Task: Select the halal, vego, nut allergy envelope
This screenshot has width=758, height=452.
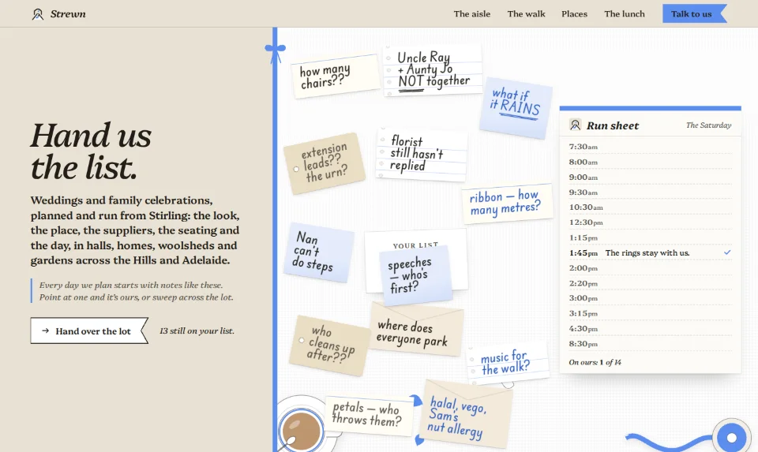Action: (467, 414)
